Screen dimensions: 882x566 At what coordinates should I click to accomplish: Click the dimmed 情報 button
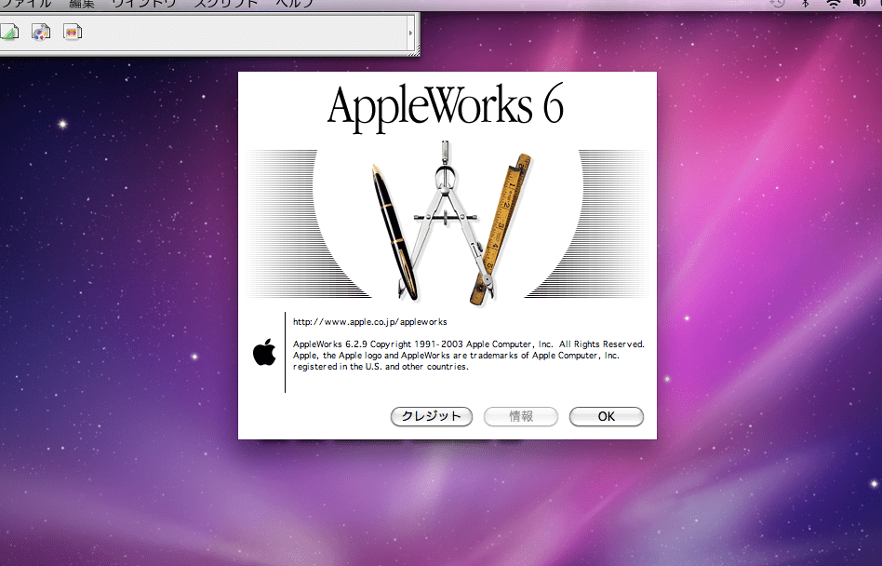(521, 416)
